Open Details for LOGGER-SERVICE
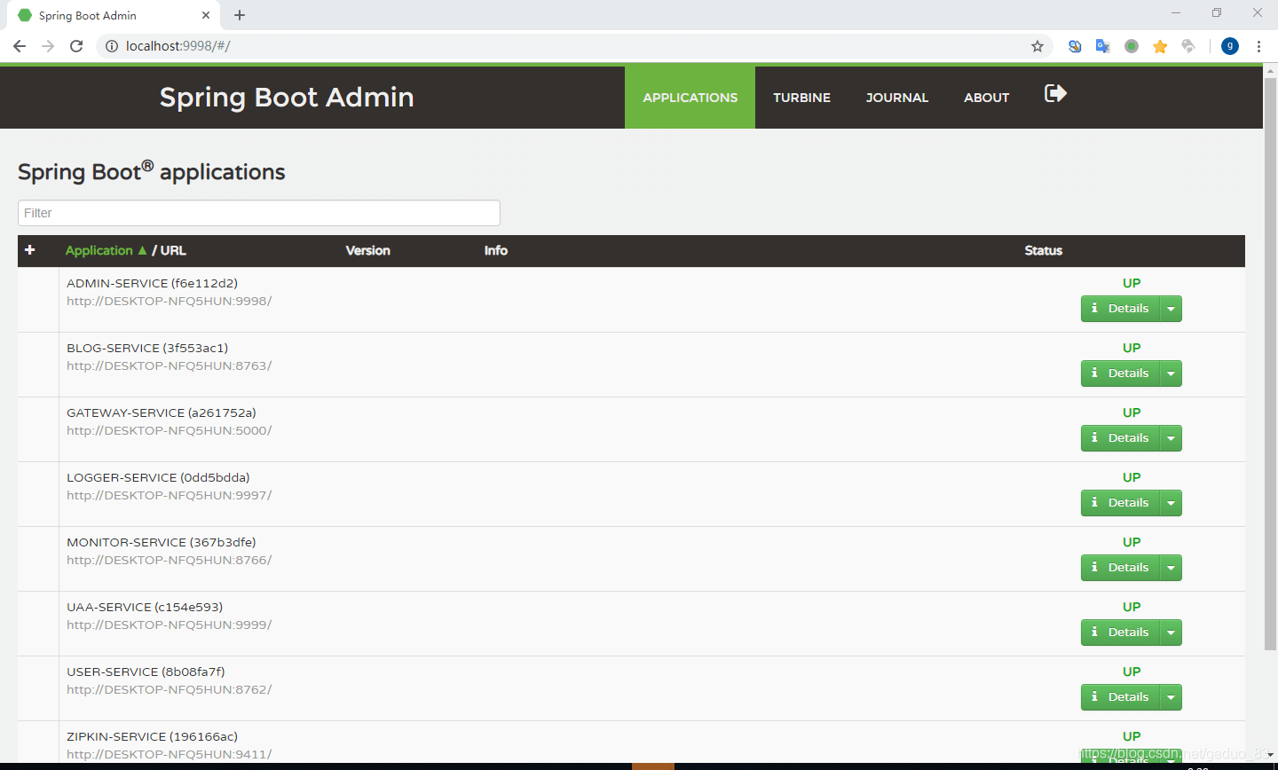 1120,503
